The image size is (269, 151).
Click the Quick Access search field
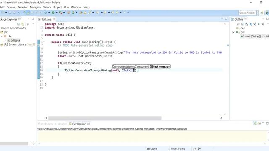pos(248,13)
